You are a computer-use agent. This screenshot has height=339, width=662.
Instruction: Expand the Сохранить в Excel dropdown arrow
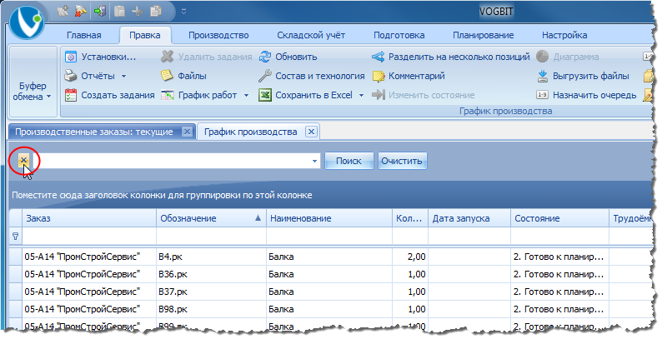[361, 96]
